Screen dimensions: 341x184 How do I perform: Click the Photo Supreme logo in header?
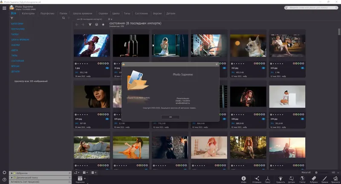12,8
